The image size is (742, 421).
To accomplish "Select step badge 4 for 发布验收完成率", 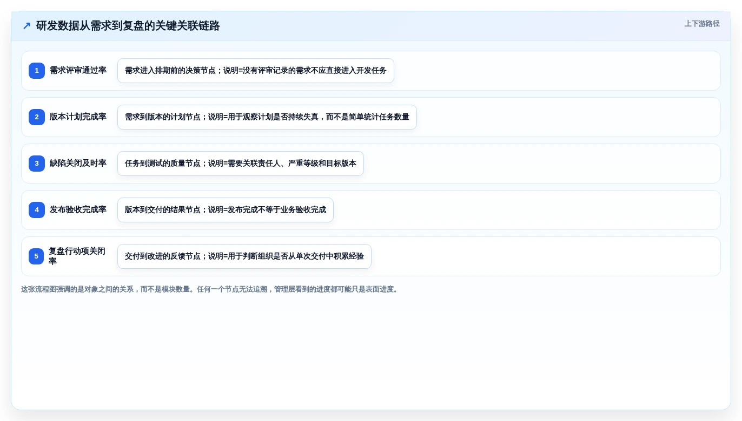I will click(37, 210).
